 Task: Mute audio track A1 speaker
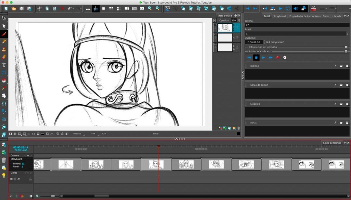coord(11,179)
